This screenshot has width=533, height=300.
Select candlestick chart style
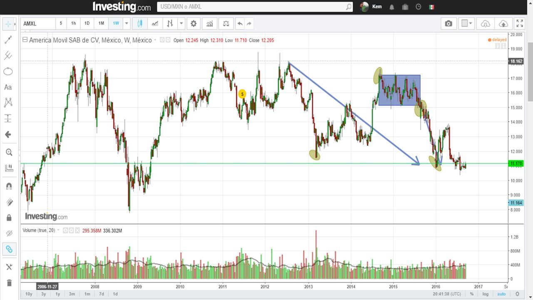pos(139,24)
